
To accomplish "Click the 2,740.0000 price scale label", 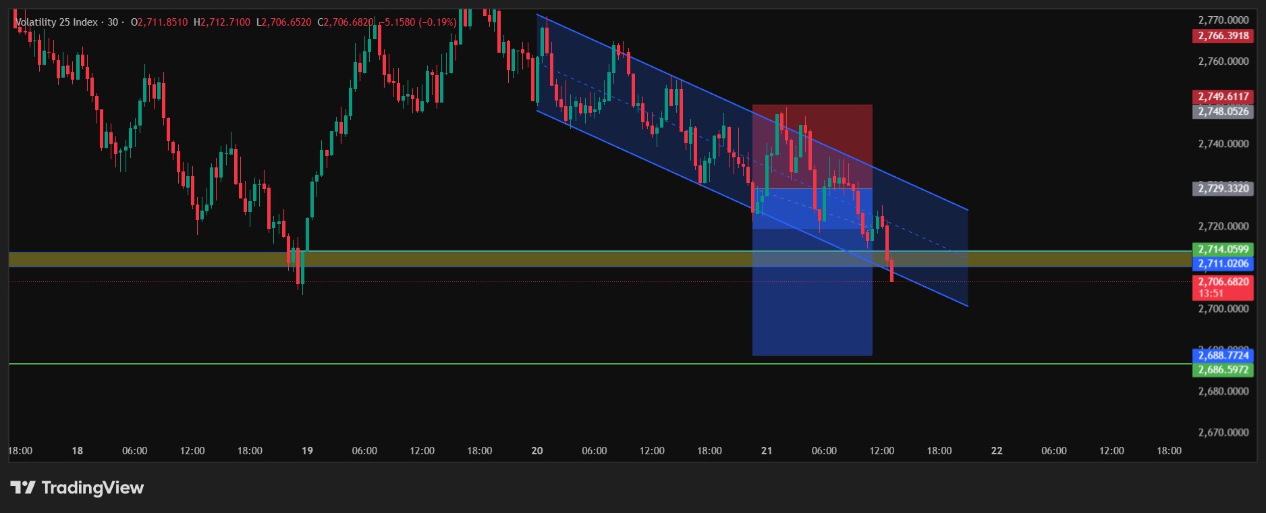I will click(x=1223, y=144).
